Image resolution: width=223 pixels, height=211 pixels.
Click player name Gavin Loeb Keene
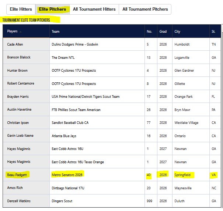[x=20, y=136]
